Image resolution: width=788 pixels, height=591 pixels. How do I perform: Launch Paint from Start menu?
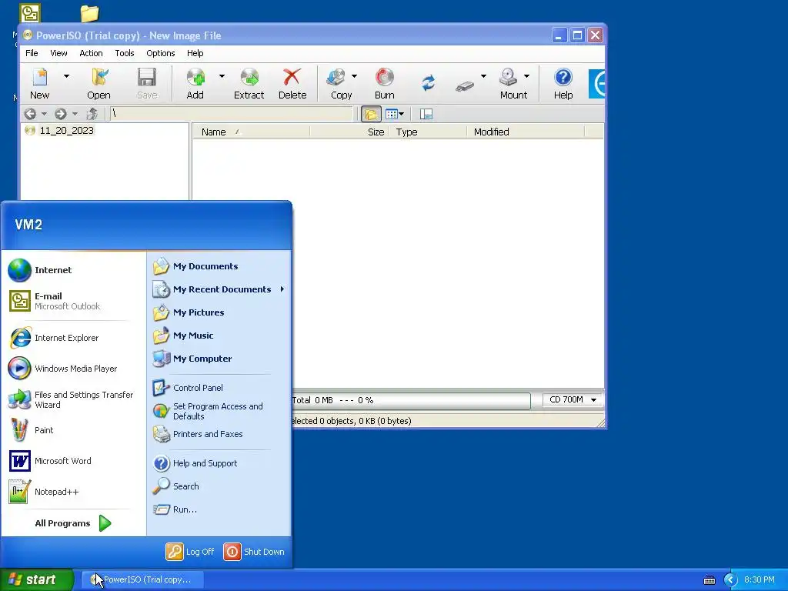tap(73, 430)
